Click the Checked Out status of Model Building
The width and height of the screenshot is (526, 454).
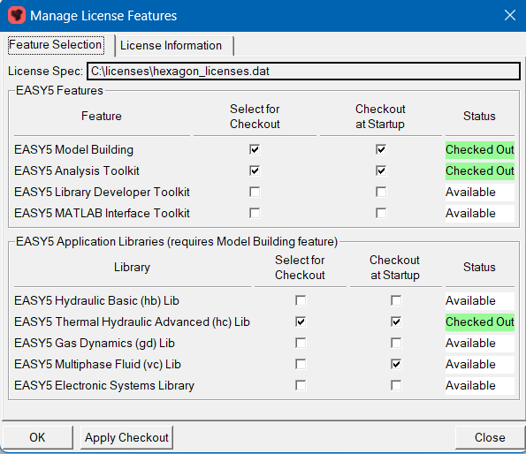[480, 150]
